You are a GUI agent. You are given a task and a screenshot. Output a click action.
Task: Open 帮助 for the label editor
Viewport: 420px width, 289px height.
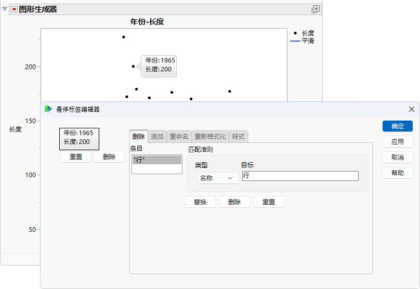click(398, 173)
